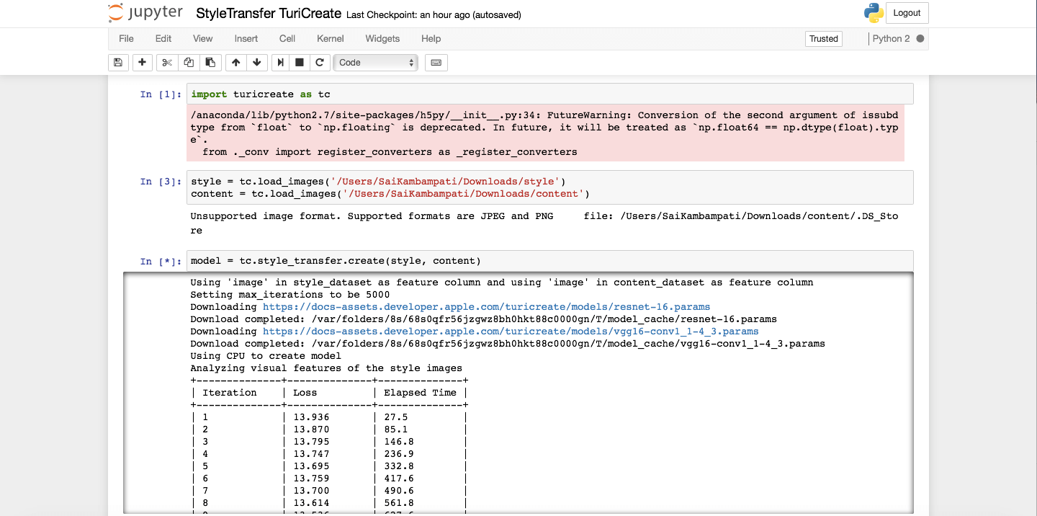Viewport: 1037px width, 516px height.
Task: Open the File menu
Action: 126,38
